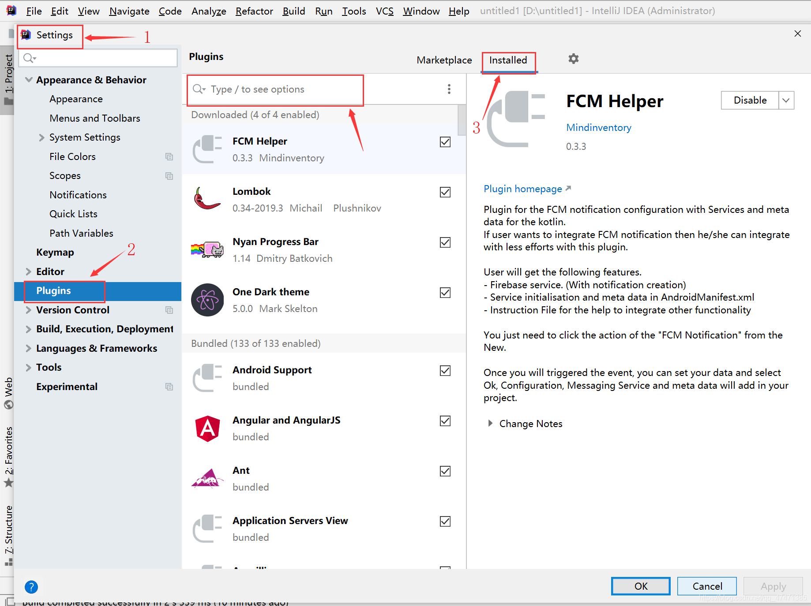
Task: Open the plugins settings gear icon
Action: (x=573, y=59)
